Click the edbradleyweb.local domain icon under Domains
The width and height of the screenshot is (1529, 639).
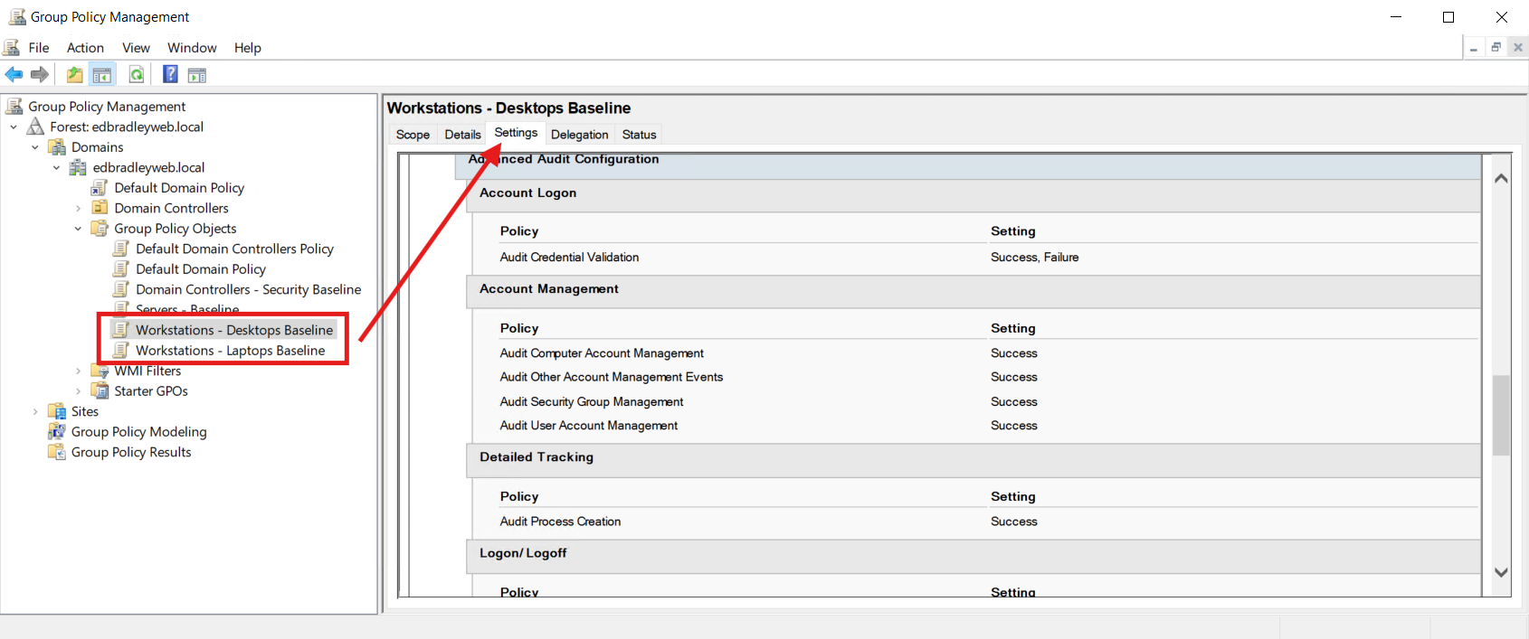[79, 167]
